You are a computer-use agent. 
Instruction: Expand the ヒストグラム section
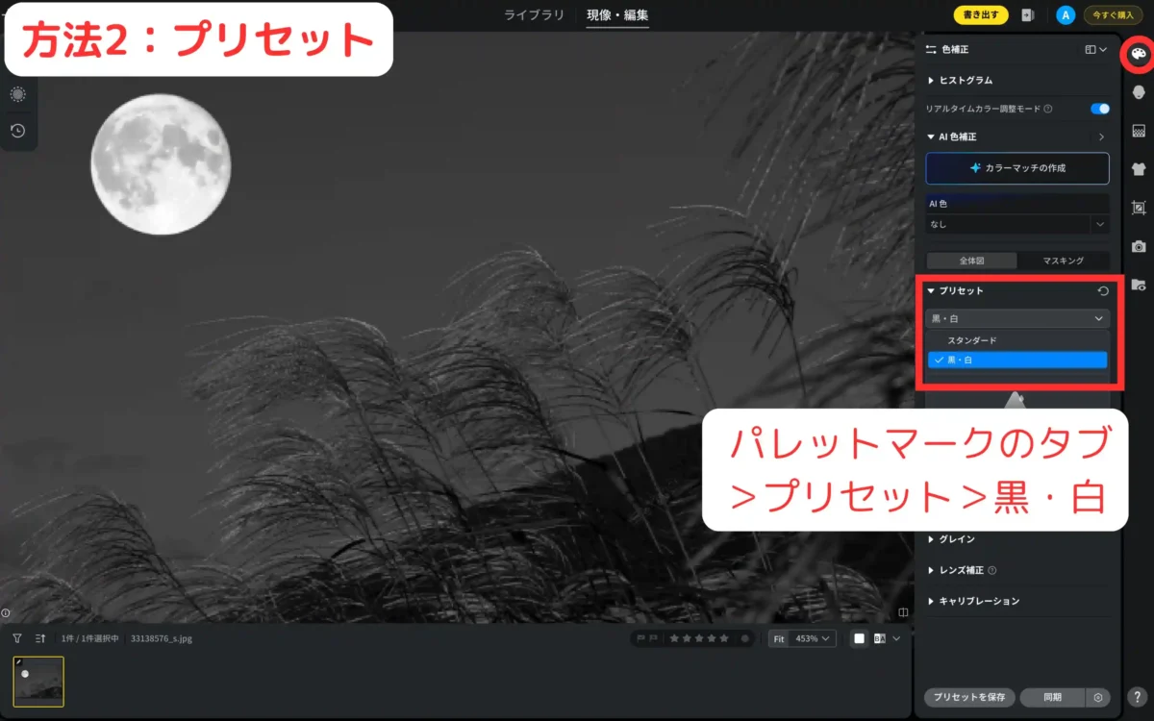931,81
